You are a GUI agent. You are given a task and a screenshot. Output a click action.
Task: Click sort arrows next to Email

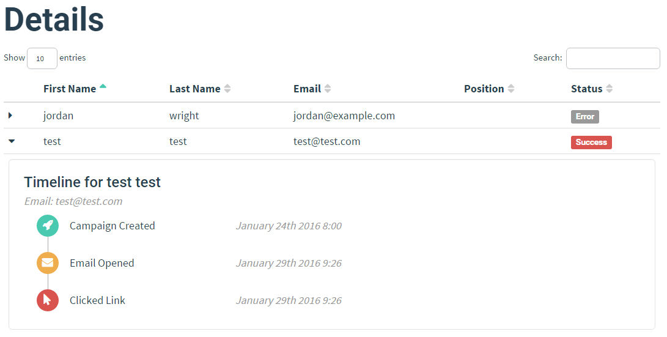[328, 89]
